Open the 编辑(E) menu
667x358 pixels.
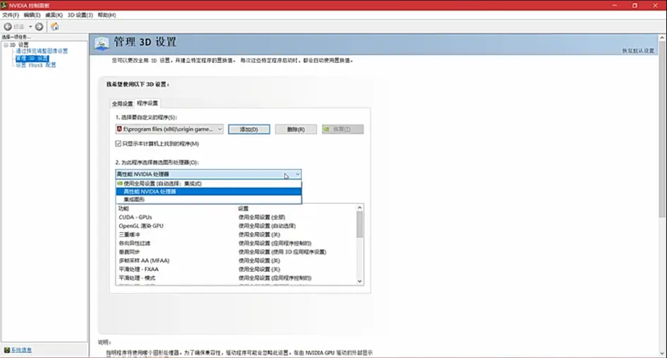(x=32, y=15)
